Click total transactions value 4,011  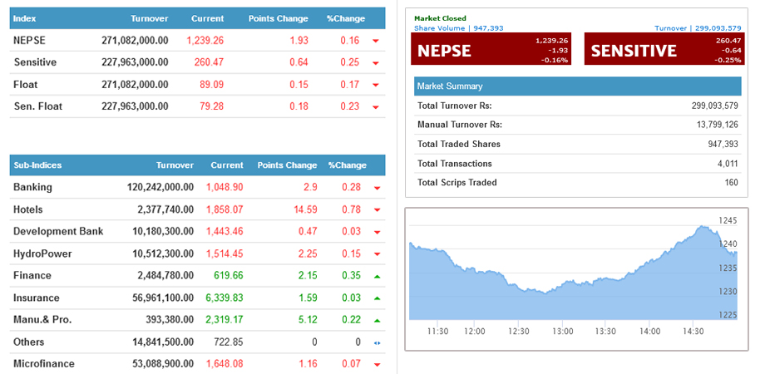tap(728, 164)
